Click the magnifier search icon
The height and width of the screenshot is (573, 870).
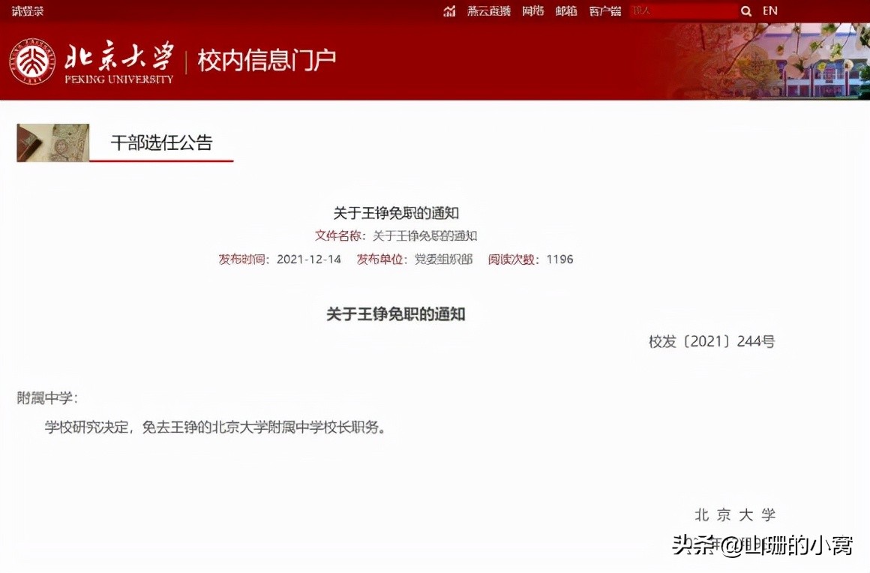746,10
